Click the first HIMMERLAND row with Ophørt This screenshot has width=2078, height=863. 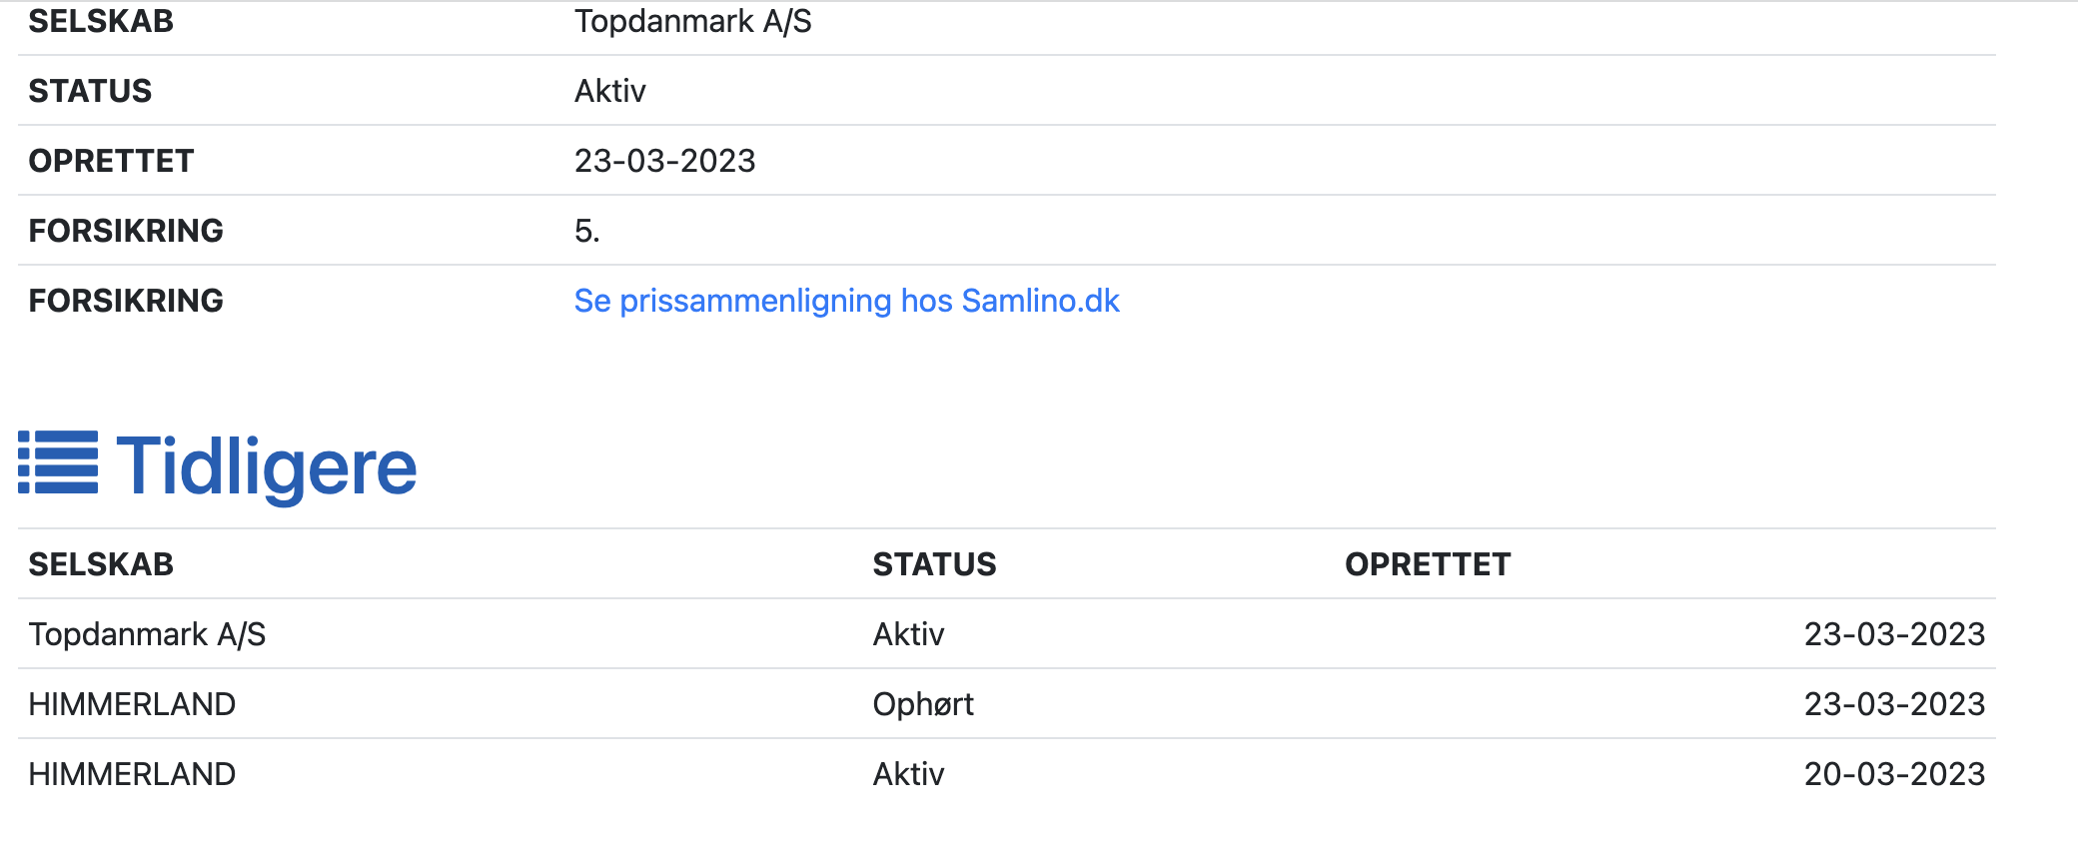[x=1007, y=704]
